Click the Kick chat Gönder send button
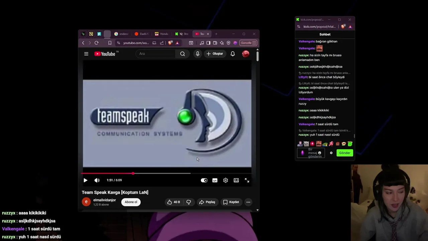The image size is (428, 241). (345, 153)
